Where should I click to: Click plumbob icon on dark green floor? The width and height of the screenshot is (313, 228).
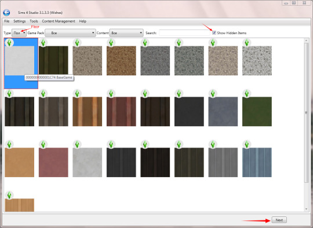[x=247, y=94]
